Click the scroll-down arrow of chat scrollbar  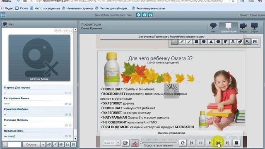75,139
